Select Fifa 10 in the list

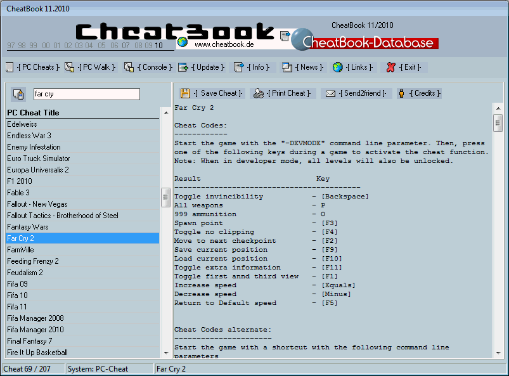click(83, 295)
